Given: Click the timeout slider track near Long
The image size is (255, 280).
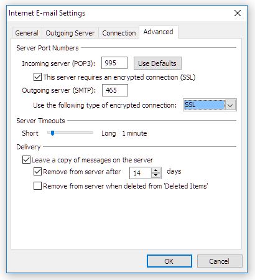Looking at the screenshot, I should tap(89, 133).
